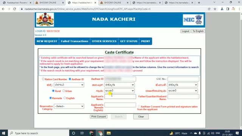This screenshot has width=242, height=136.
Task: Click Windows taskbar search box
Action: 39,133
